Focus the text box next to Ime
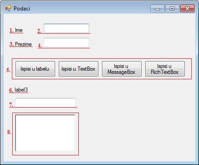The image size is (199, 165). pyautogui.click(x=66, y=28)
